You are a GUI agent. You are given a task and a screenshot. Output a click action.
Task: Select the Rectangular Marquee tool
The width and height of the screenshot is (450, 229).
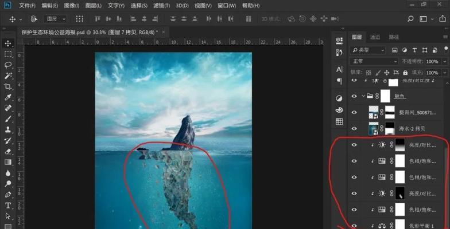coord(8,54)
